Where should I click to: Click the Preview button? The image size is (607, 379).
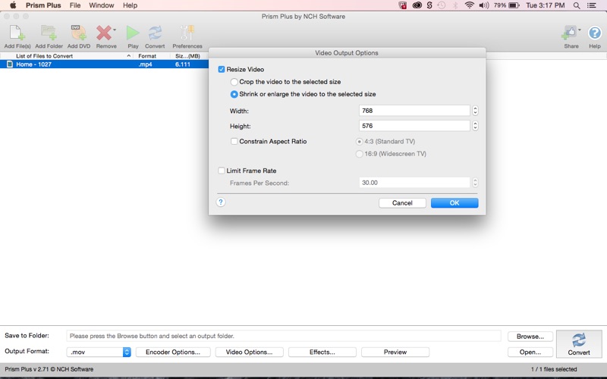tap(395, 352)
